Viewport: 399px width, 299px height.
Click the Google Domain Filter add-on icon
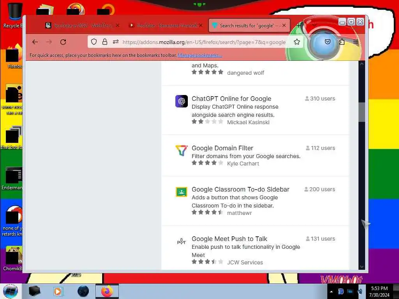pos(182,151)
